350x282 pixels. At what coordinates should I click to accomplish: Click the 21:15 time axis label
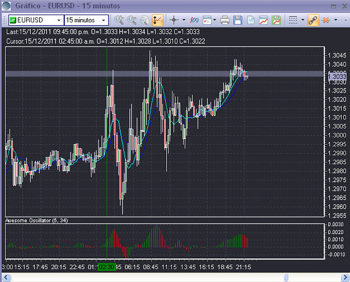click(x=244, y=267)
